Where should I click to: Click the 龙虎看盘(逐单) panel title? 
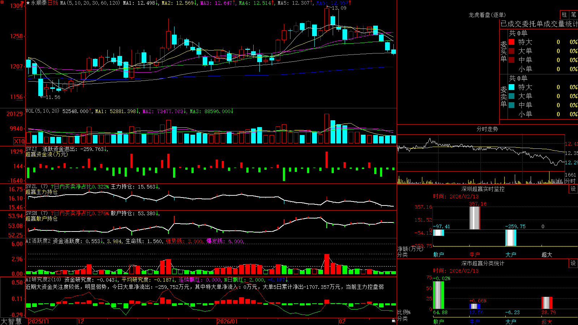coord(487,15)
